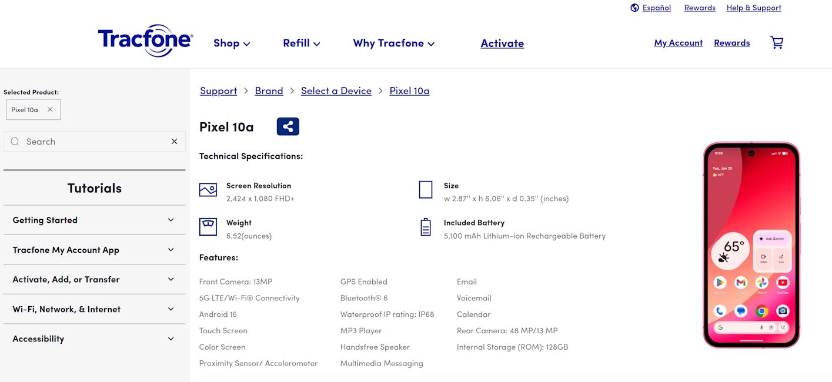Navigate to Support via the breadcrumb
Screen dimensions: 832x382
coord(218,91)
